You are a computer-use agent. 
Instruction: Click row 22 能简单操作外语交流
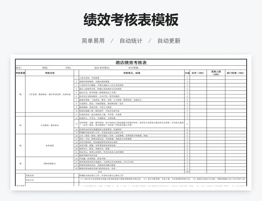(132, 155)
